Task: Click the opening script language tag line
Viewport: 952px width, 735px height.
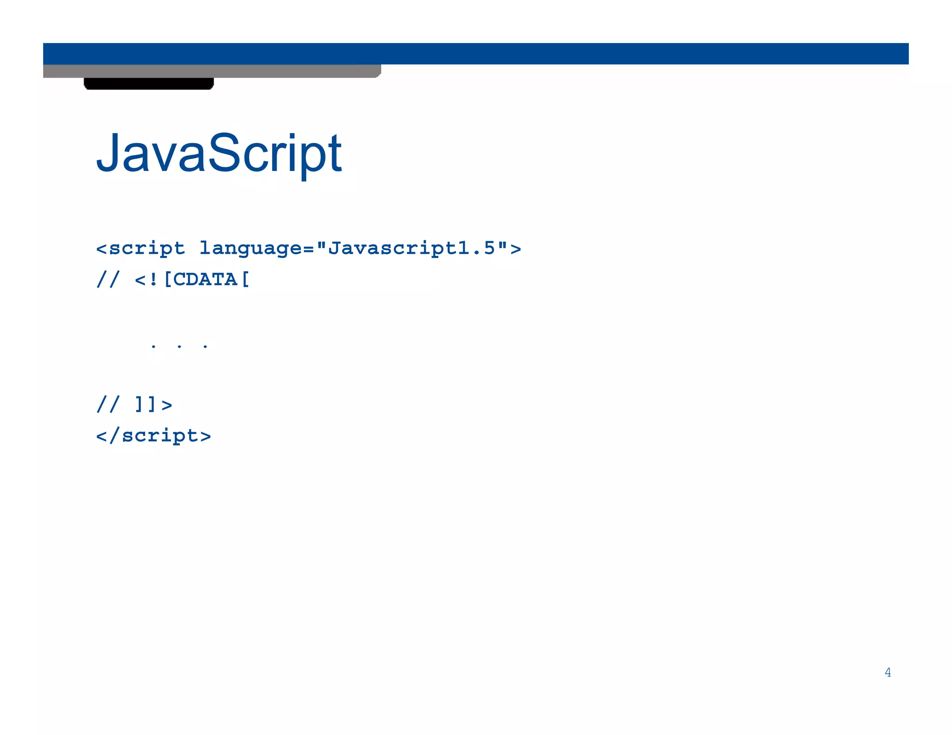Action: 309,249
